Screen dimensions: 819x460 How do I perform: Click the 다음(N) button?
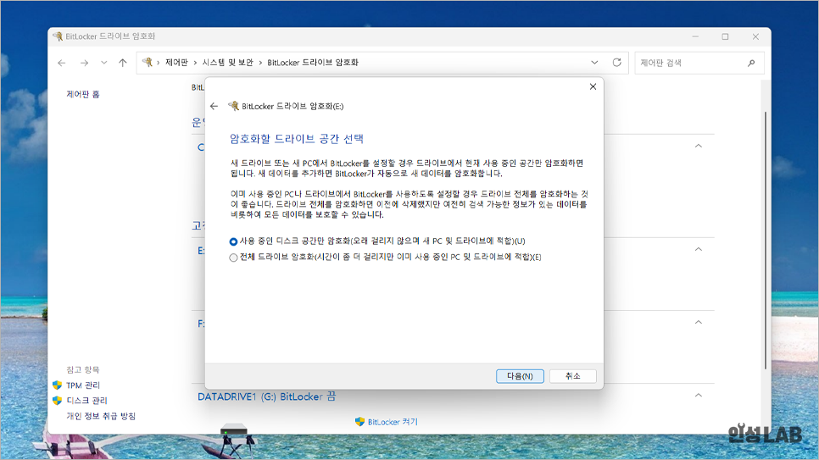pyautogui.click(x=520, y=376)
